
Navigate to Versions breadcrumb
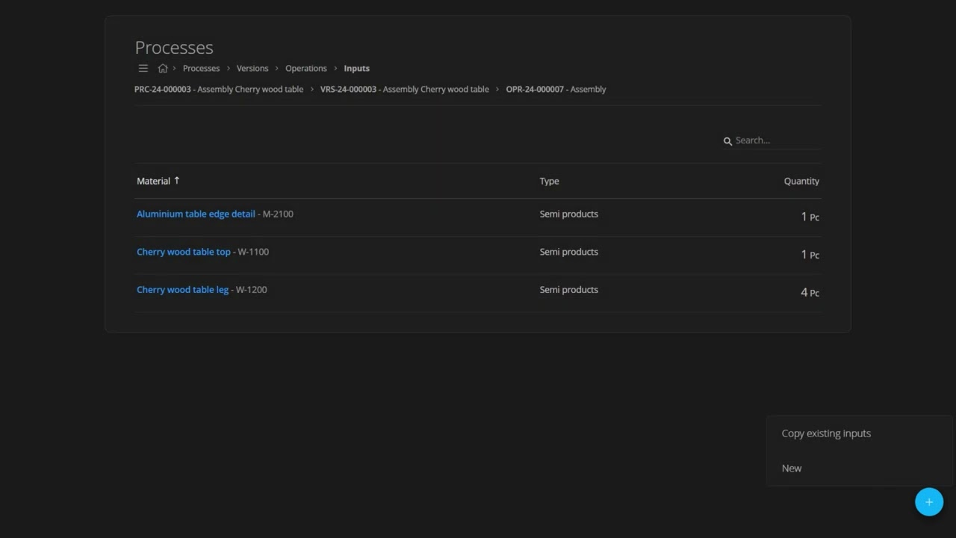252,68
